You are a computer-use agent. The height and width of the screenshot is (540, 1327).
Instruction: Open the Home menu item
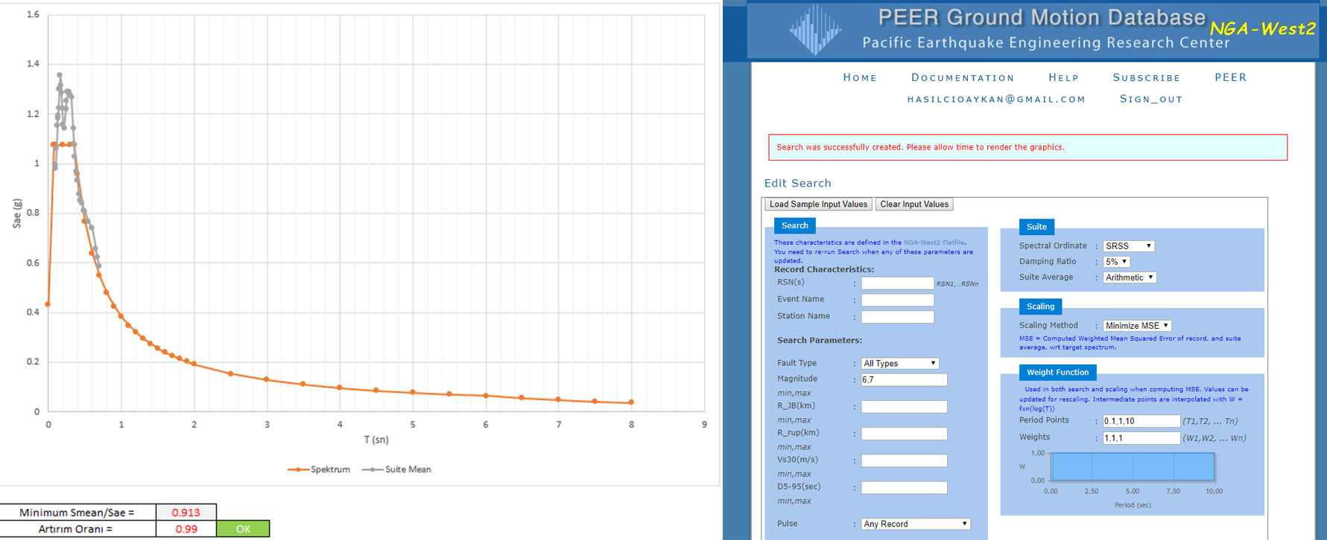click(x=860, y=77)
